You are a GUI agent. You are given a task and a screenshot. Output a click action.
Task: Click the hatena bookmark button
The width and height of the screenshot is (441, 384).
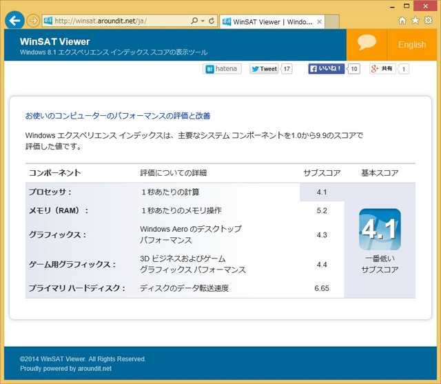[222, 69]
